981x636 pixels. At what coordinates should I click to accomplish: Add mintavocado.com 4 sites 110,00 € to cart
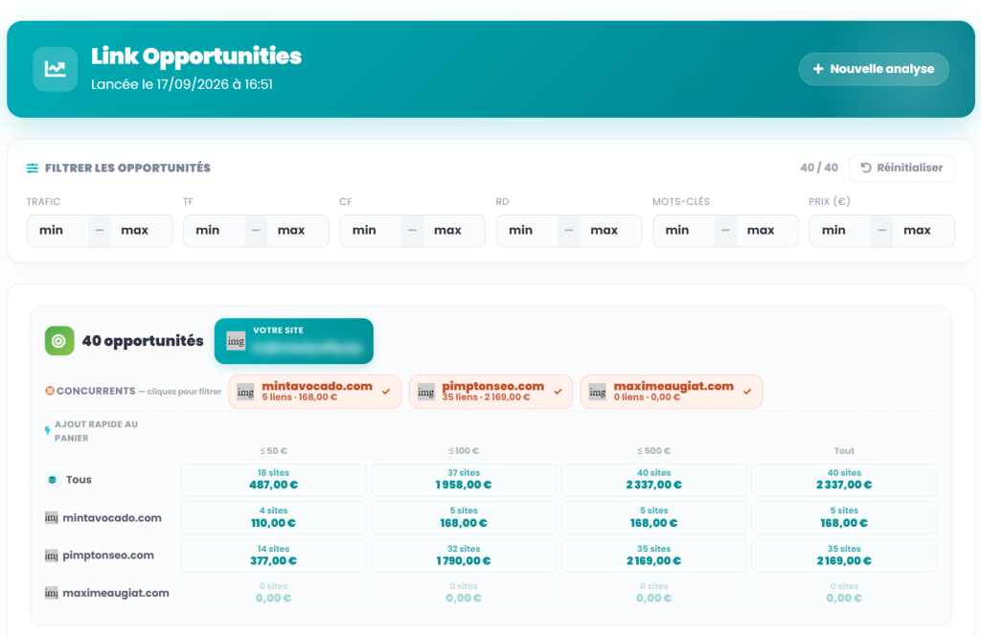273,517
